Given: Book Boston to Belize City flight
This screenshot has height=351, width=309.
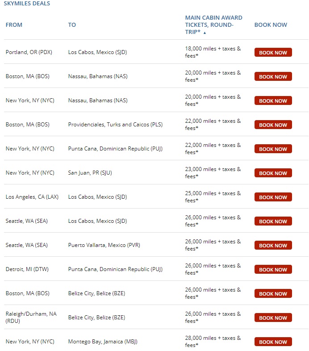Looking at the screenshot, I should pyautogui.click(x=273, y=294).
